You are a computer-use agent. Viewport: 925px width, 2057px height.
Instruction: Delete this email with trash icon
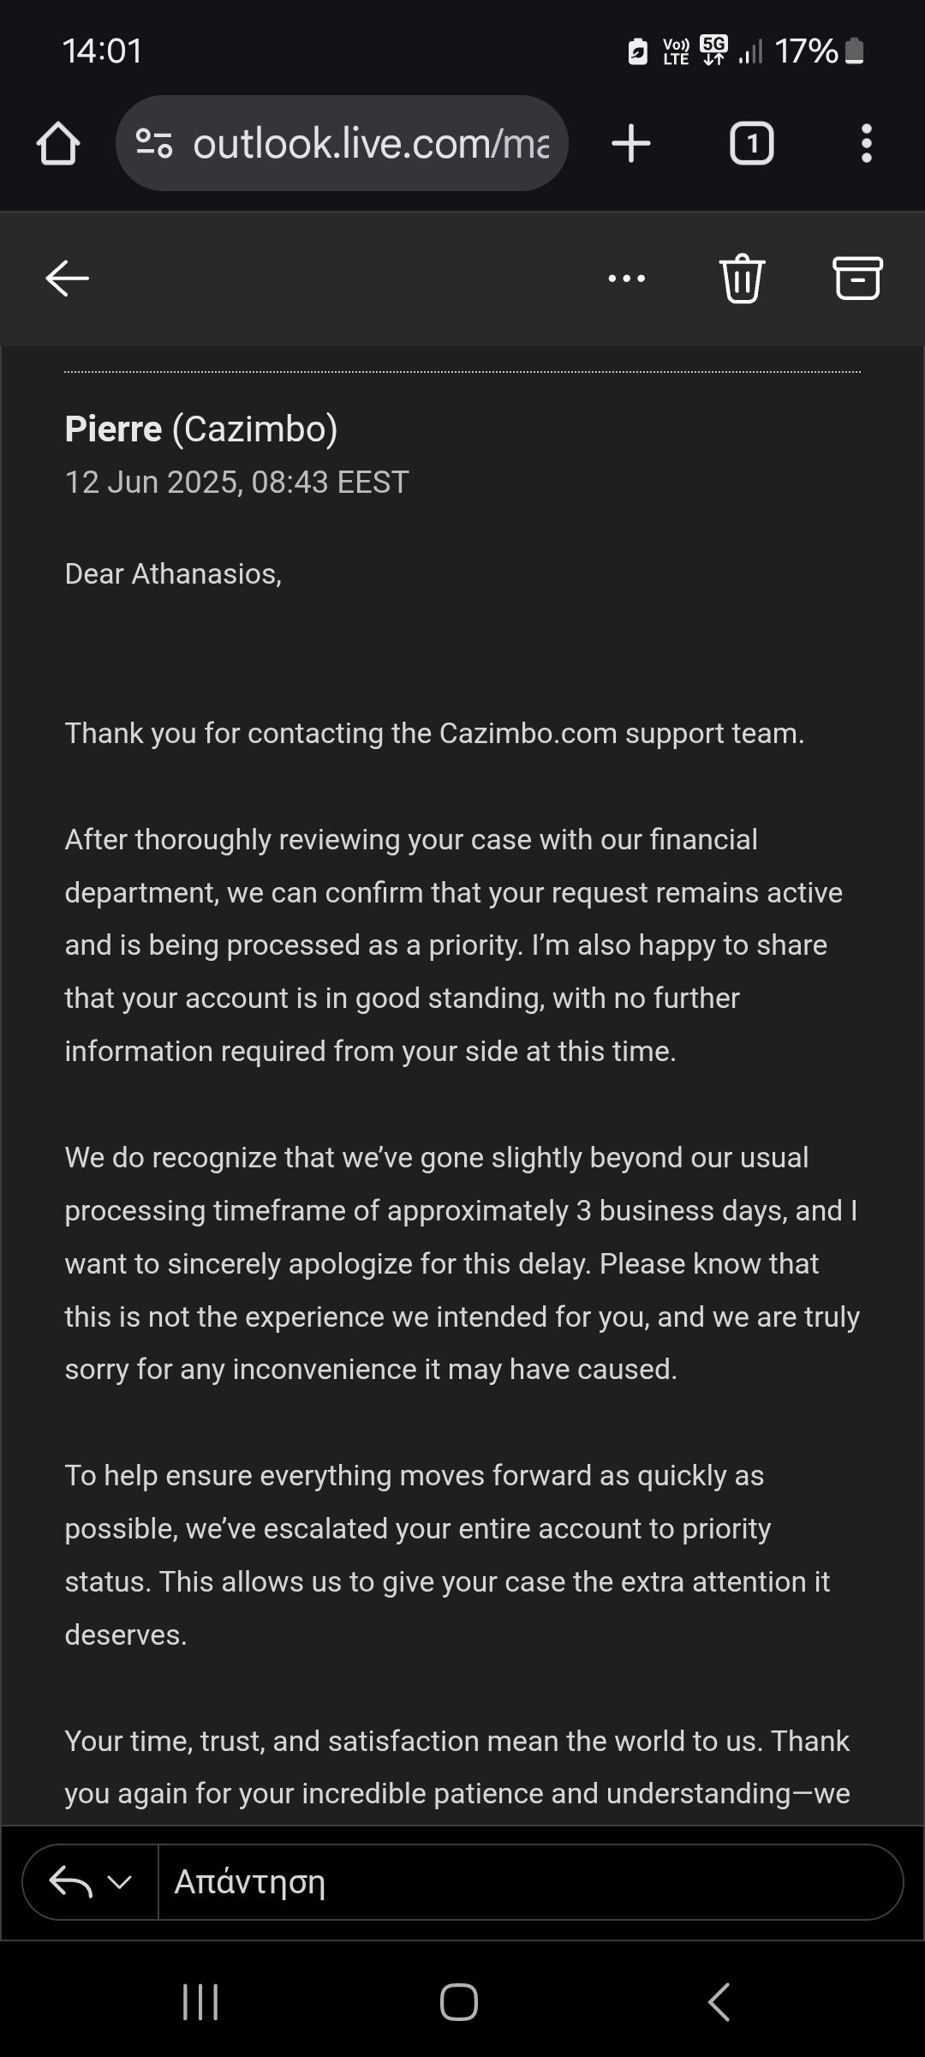coord(742,279)
